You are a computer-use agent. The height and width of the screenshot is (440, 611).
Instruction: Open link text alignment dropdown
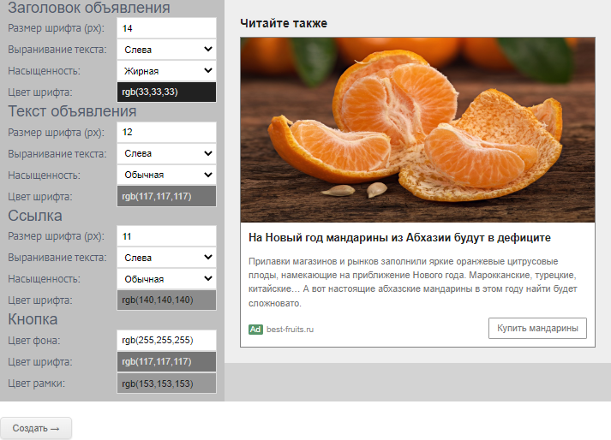166,258
